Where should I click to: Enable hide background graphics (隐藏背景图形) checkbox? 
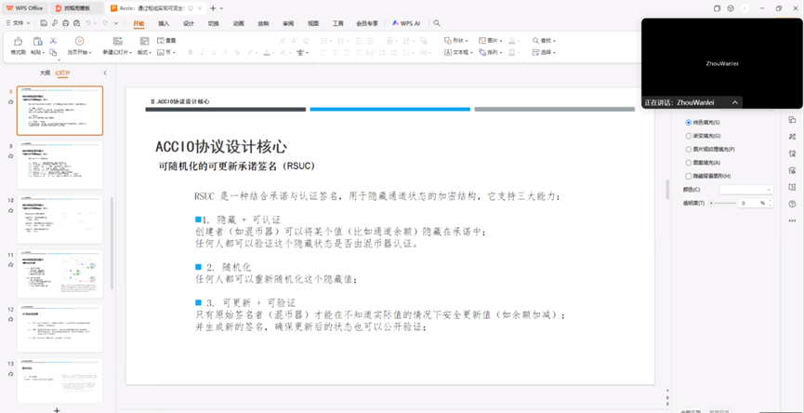[x=689, y=176]
